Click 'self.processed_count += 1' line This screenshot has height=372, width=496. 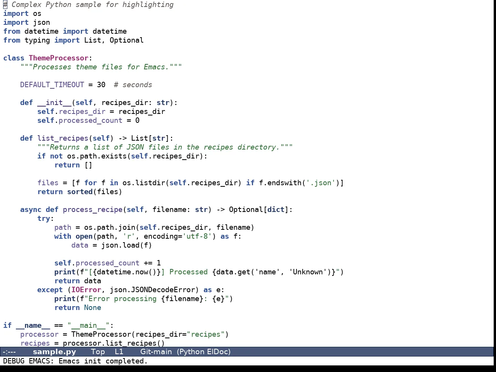(x=107, y=263)
